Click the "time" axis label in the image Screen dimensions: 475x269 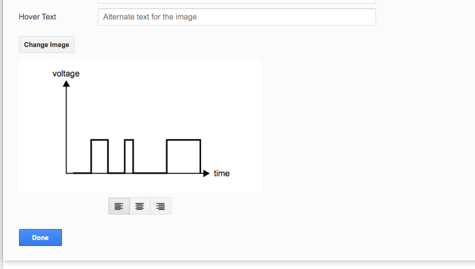(x=221, y=173)
